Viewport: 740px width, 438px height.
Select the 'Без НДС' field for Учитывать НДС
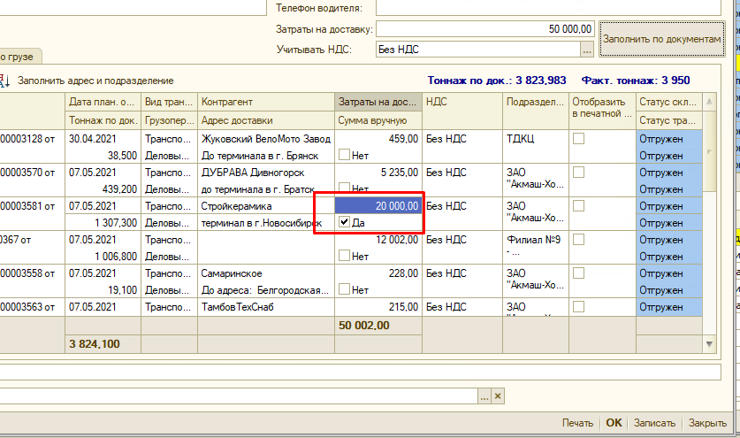[x=478, y=50]
